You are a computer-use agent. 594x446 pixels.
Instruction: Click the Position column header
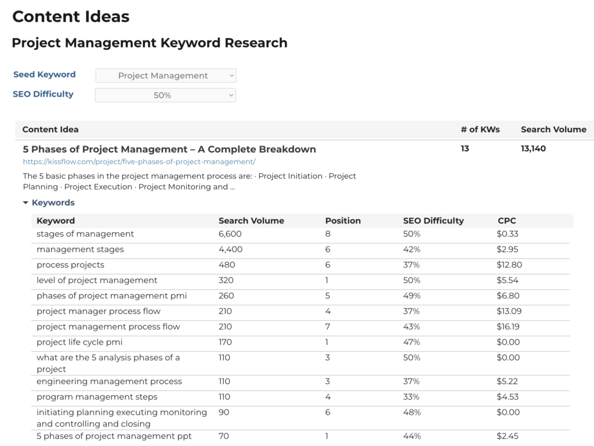[x=343, y=221]
